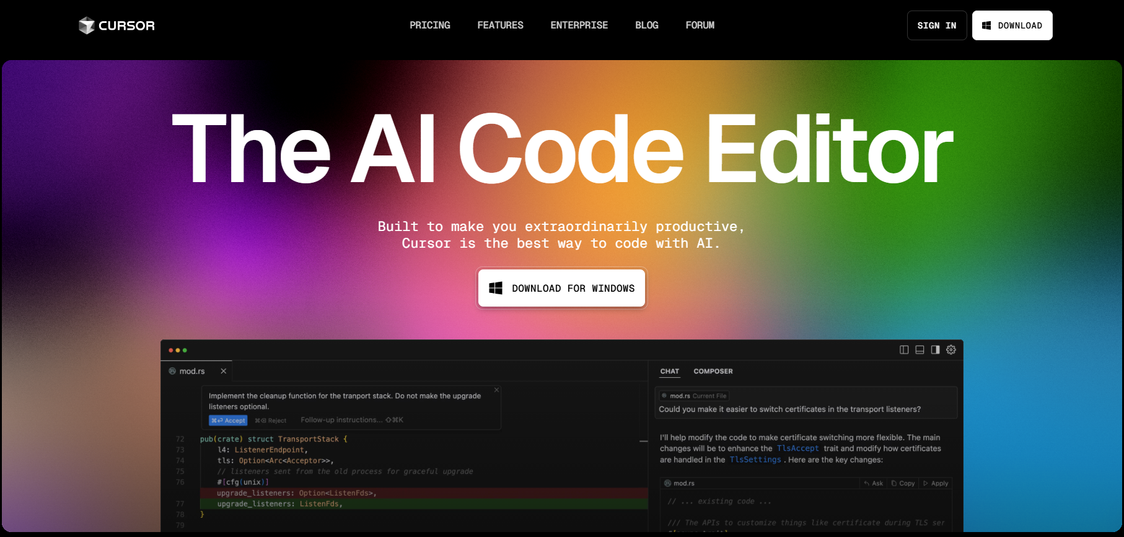Click the mod.rs Current File chip
The width and height of the screenshot is (1124, 537).
694,396
